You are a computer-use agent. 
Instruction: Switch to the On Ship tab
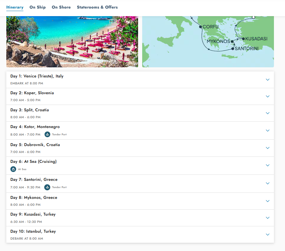[x=38, y=7]
